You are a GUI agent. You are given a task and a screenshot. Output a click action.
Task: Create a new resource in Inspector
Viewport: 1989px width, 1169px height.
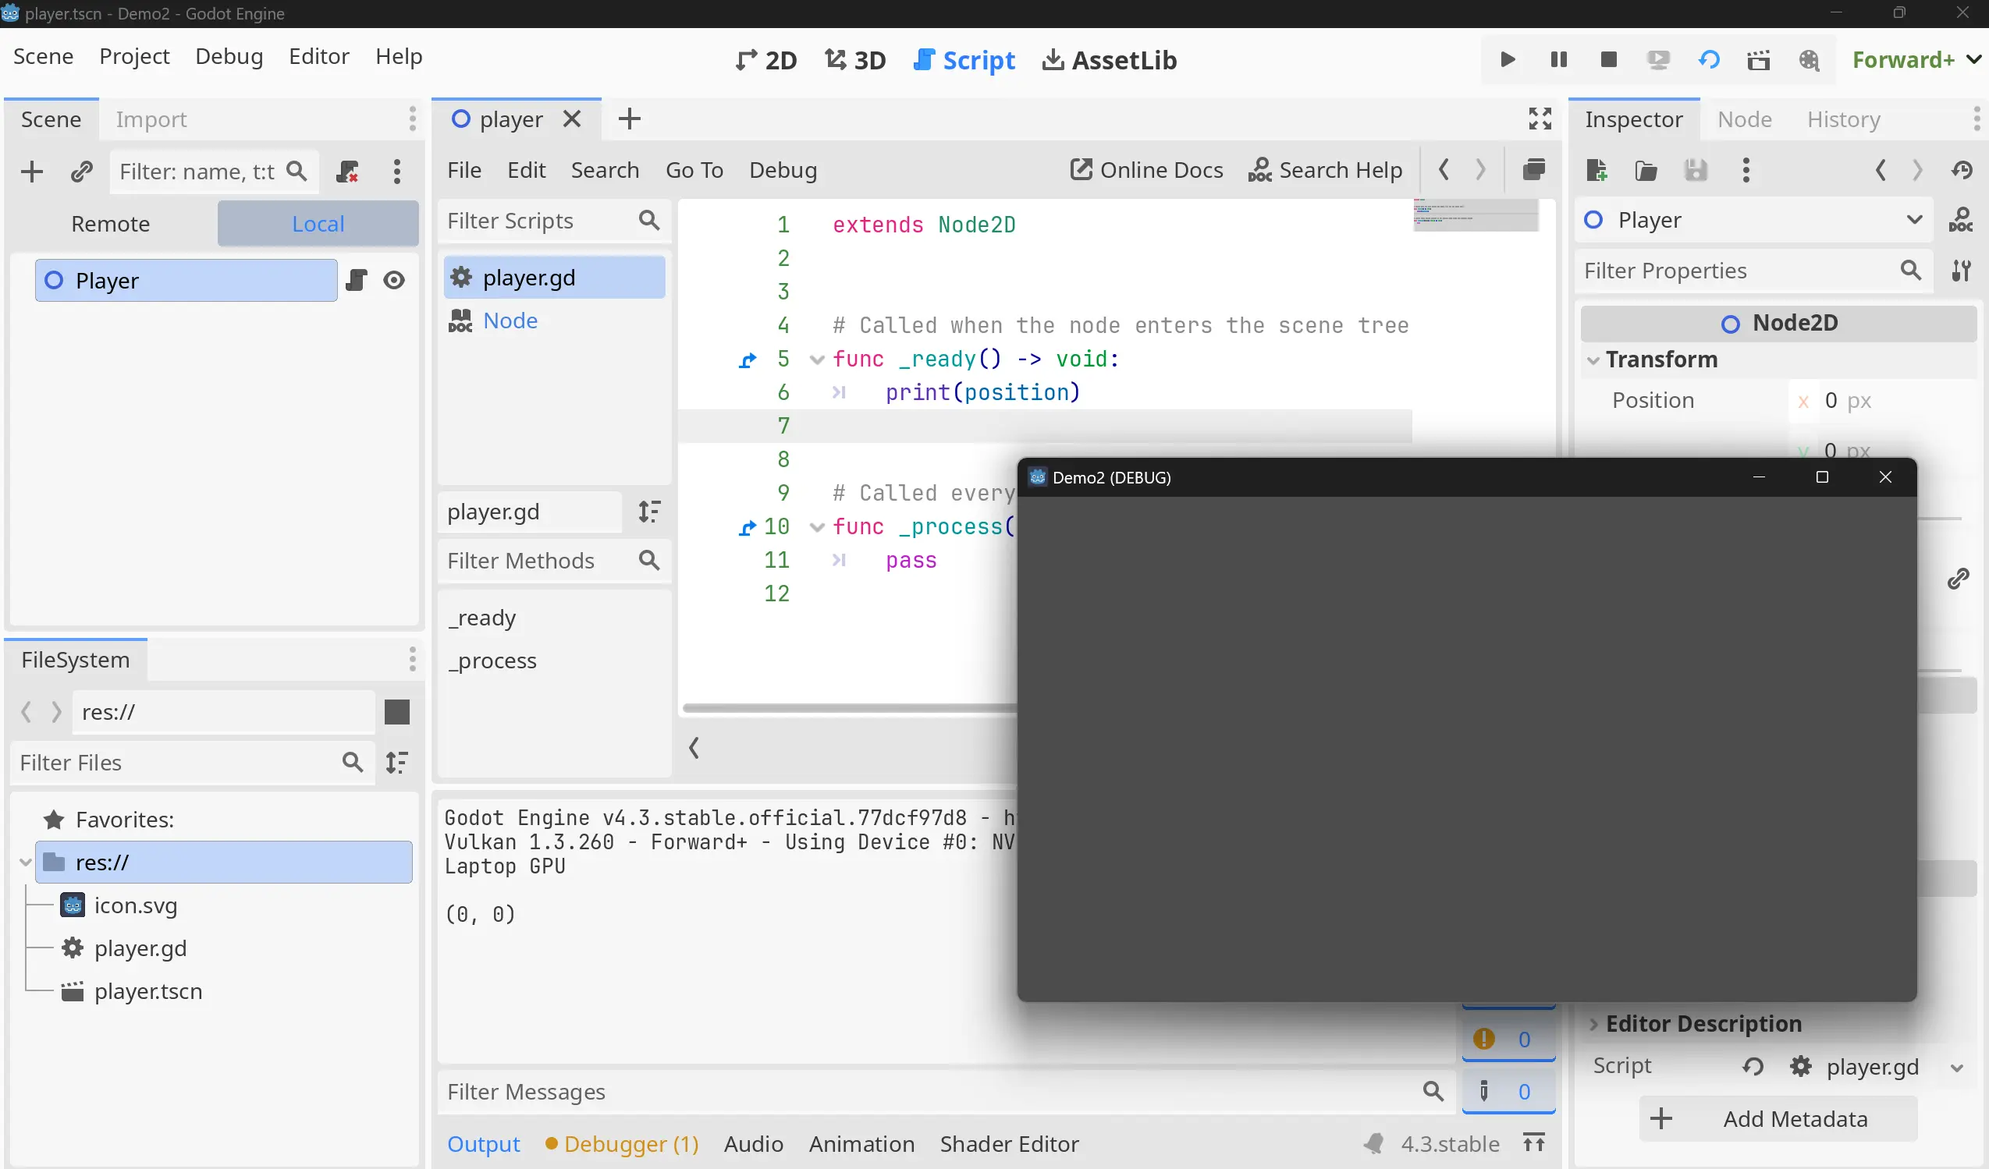click(1597, 169)
